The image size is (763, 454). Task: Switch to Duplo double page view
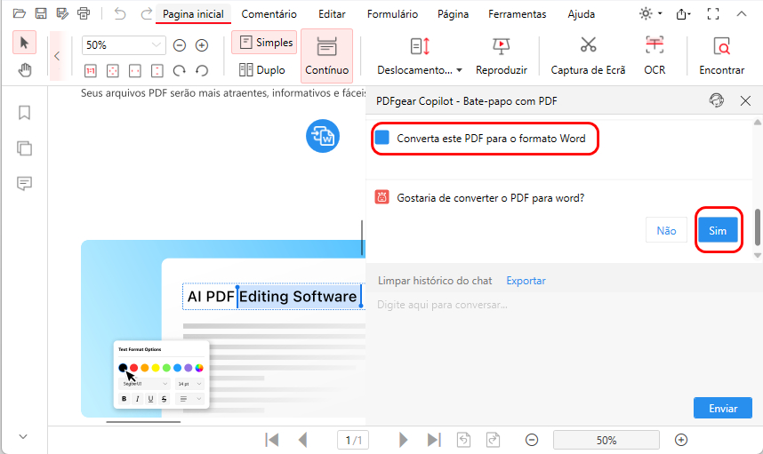coord(261,70)
